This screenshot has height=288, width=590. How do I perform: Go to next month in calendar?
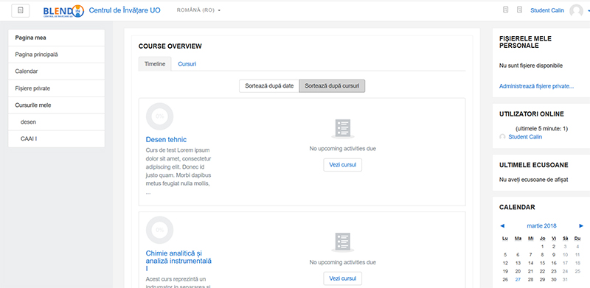click(x=581, y=226)
